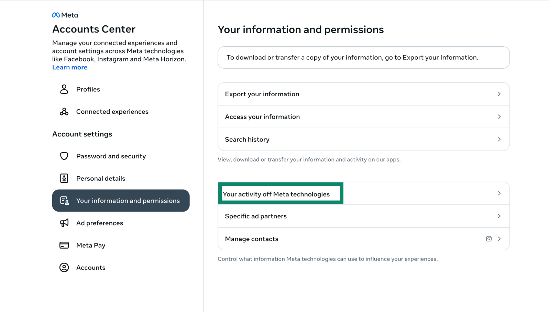549x312 pixels.
Task: Open the Specific ad partners chevron
Action: 499,216
